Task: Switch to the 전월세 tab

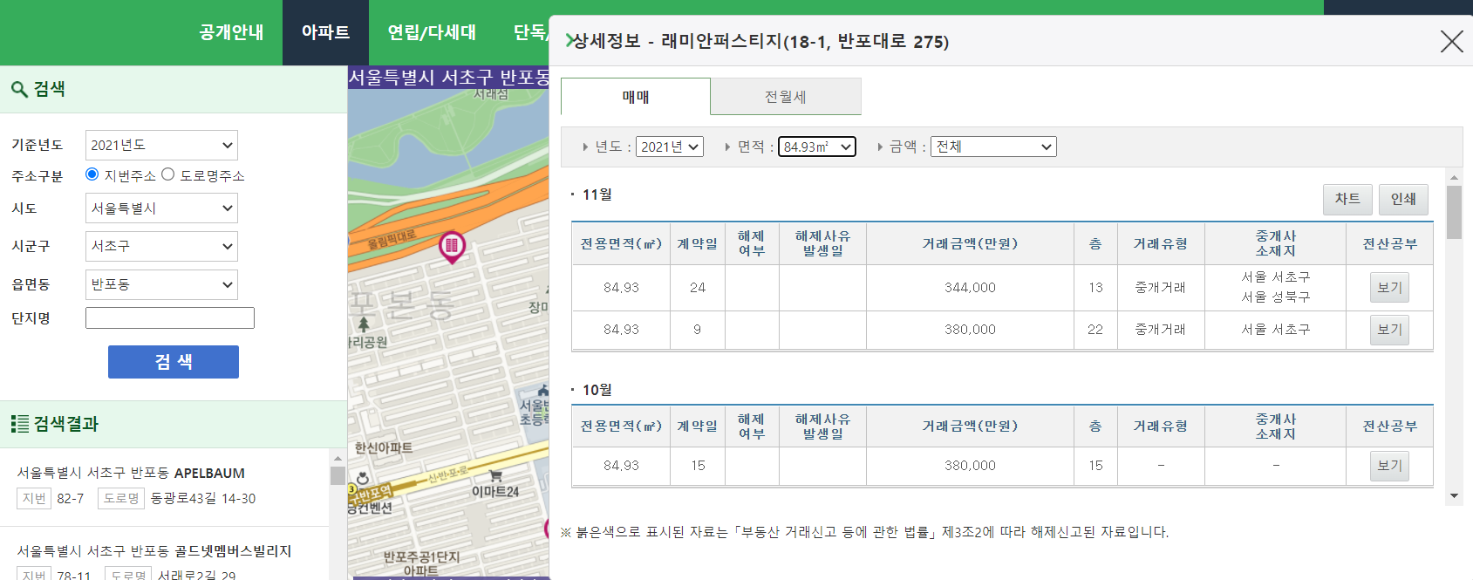Action: (x=786, y=97)
